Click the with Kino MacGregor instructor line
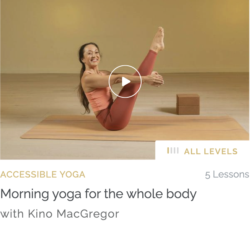 (x=60, y=214)
